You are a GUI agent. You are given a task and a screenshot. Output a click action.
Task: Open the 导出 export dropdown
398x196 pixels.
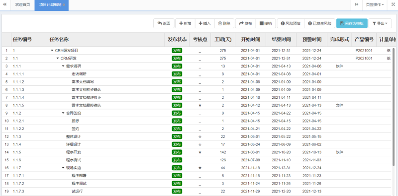pyautogui.click(x=380, y=23)
